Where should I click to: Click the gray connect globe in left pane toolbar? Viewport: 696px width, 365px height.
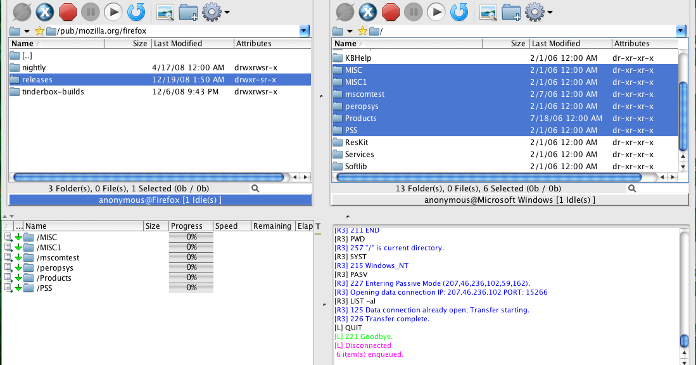pyautogui.click(x=22, y=12)
